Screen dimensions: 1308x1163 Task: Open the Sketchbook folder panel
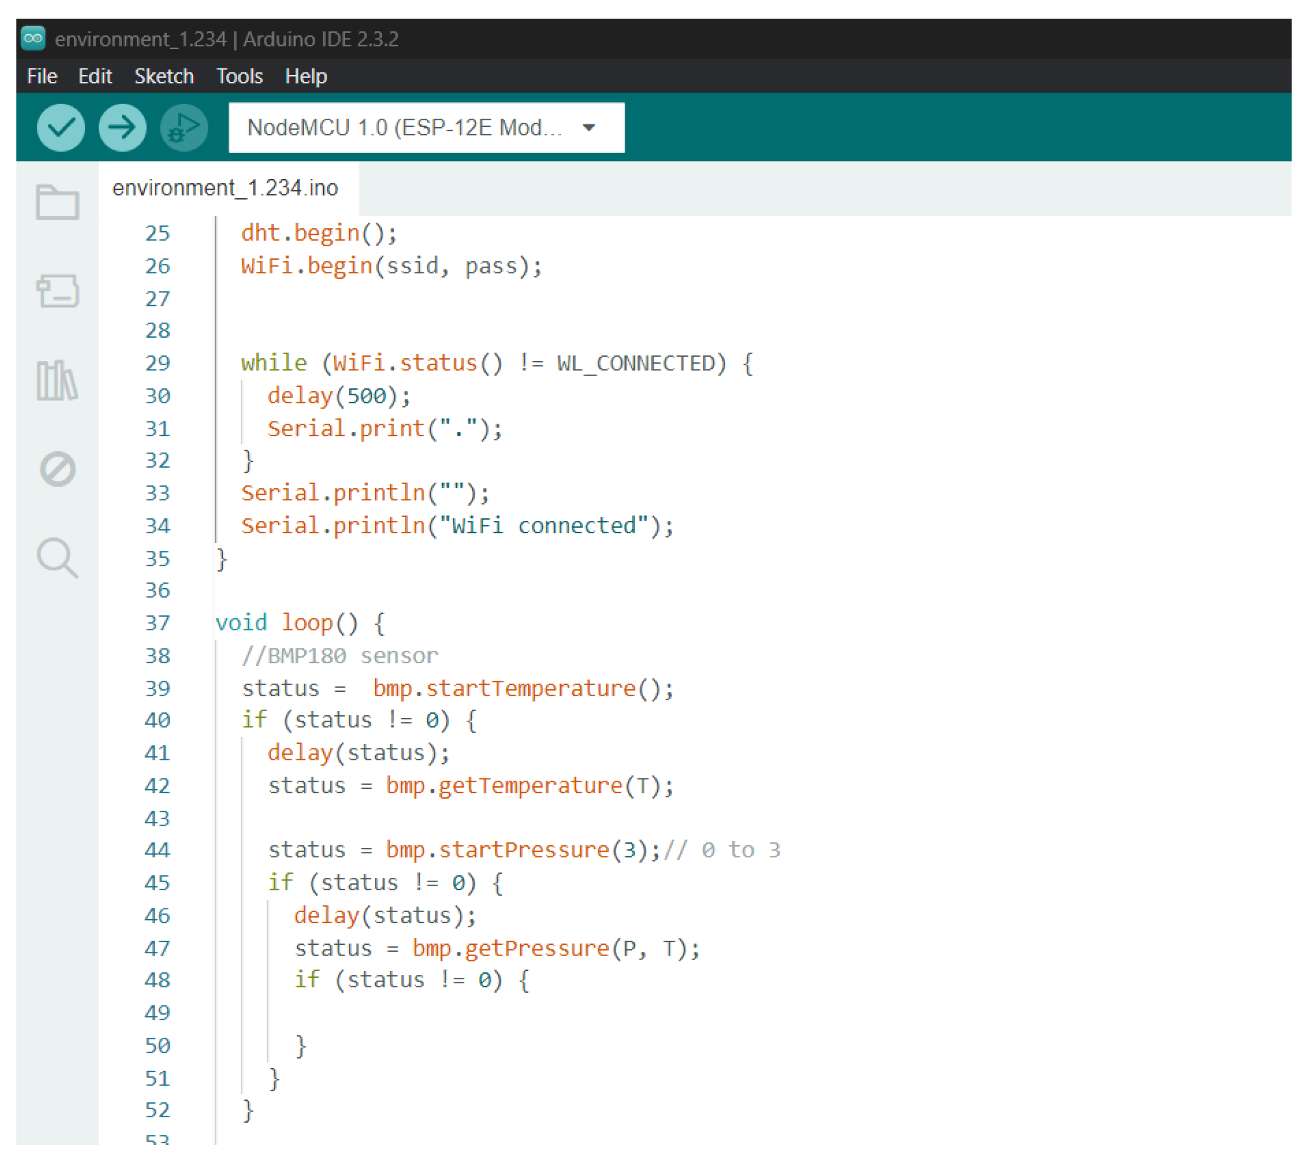coord(58,202)
